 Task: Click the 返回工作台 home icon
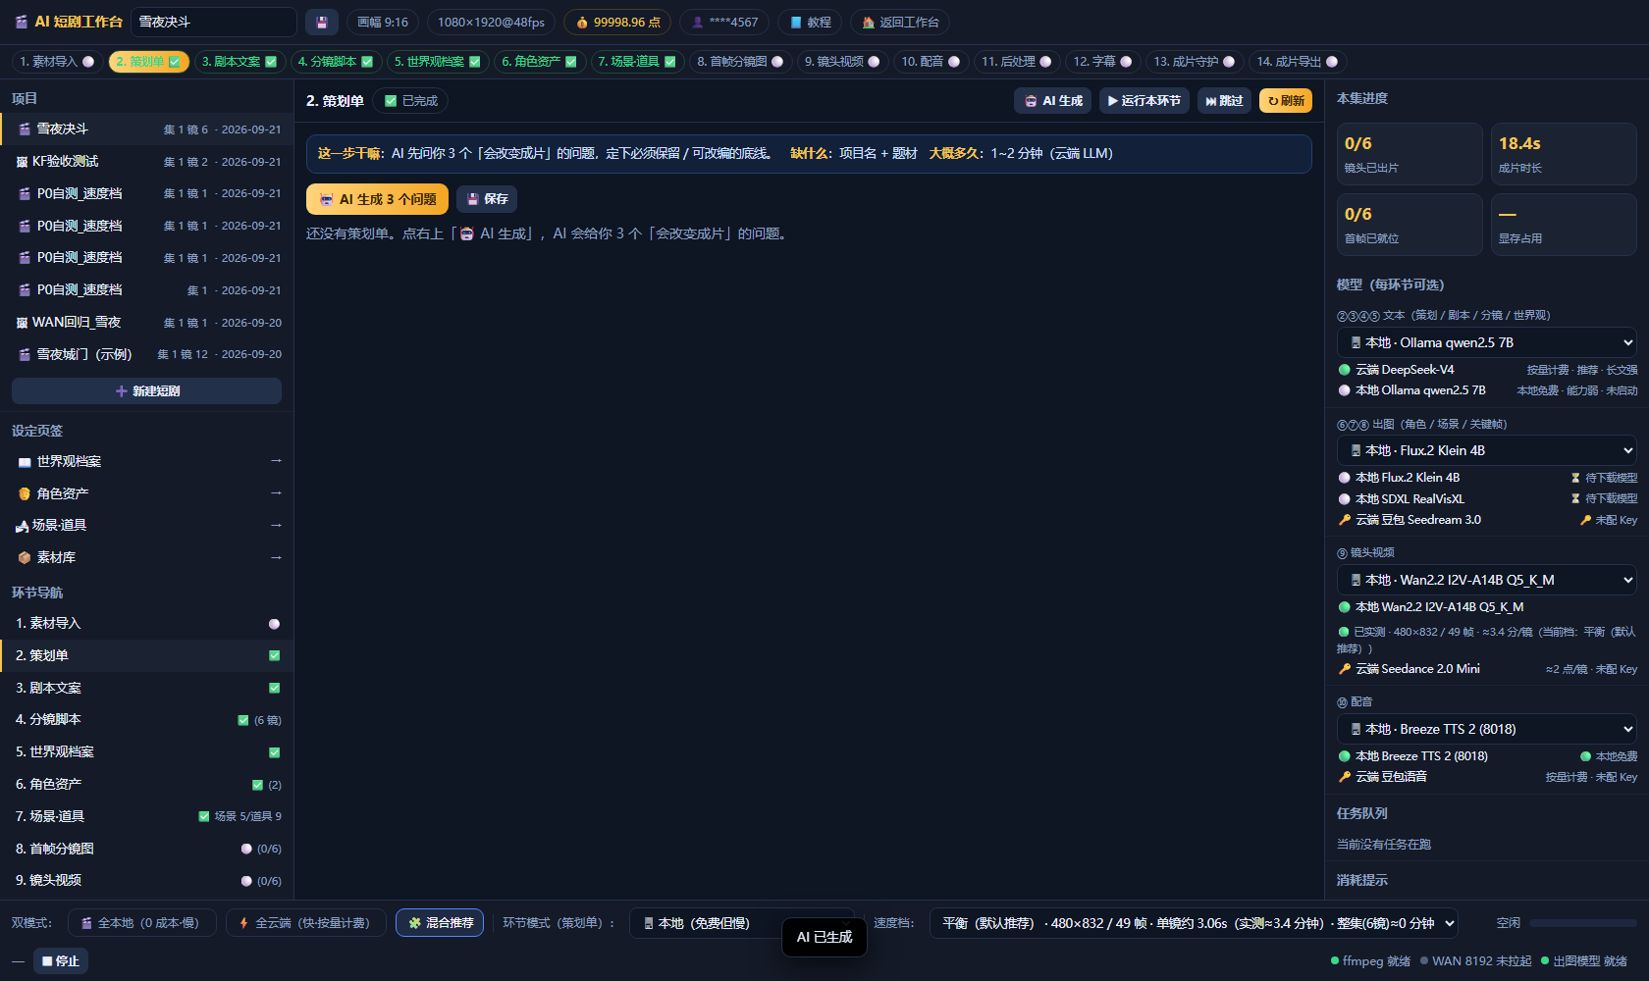pyautogui.click(x=868, y=23)
